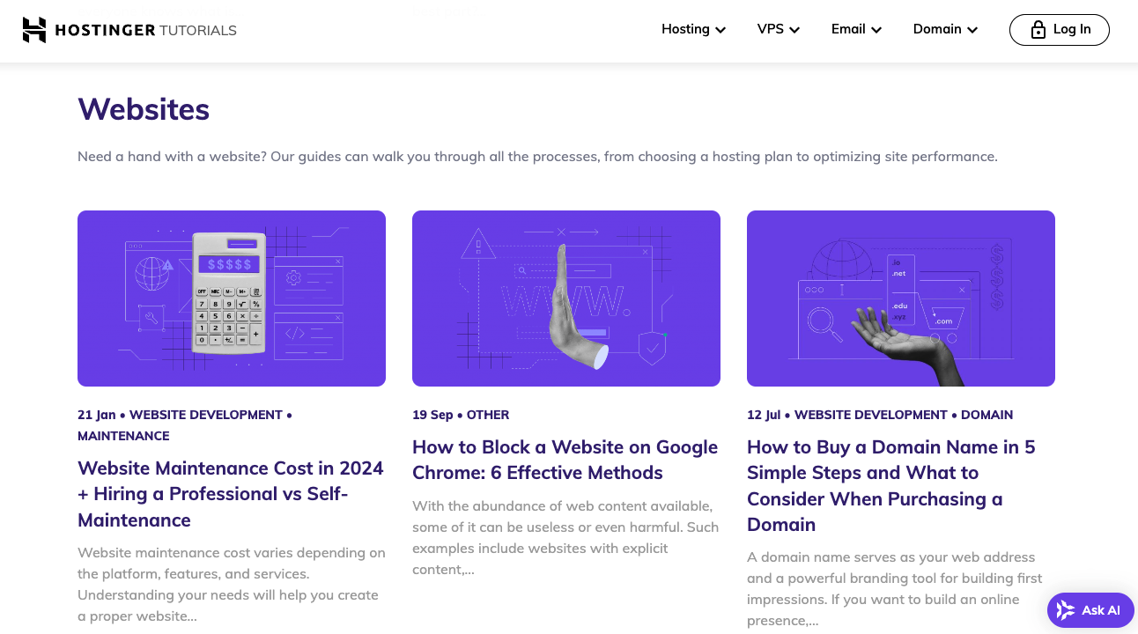Open the DOMAIN category link
The width and height of the screenshot is (1138, 634).
(x=987, y=414)
